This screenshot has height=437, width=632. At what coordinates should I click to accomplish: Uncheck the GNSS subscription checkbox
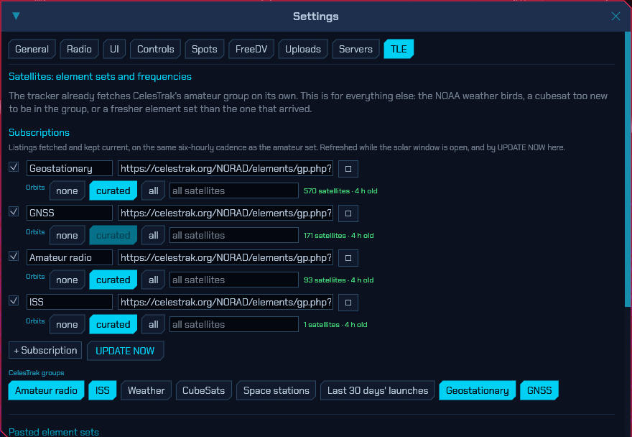point(14,211)
